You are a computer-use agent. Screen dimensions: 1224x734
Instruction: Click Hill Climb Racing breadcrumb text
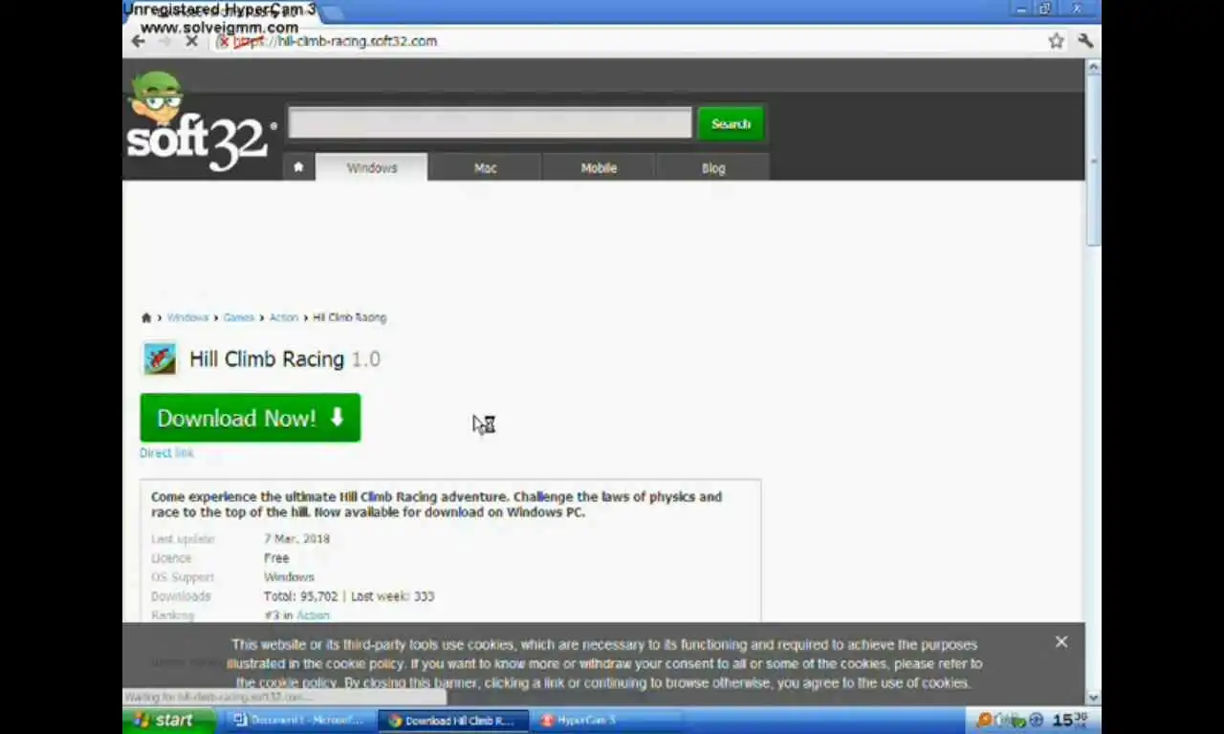pos(350,317)
